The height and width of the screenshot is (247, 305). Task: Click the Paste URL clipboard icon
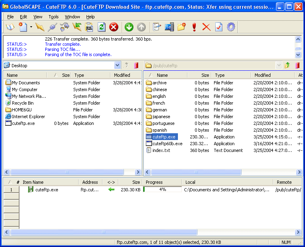click(x=89, y=27)
